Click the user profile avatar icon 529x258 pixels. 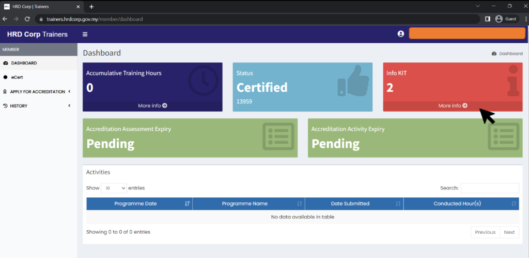(x=400, y=34)
